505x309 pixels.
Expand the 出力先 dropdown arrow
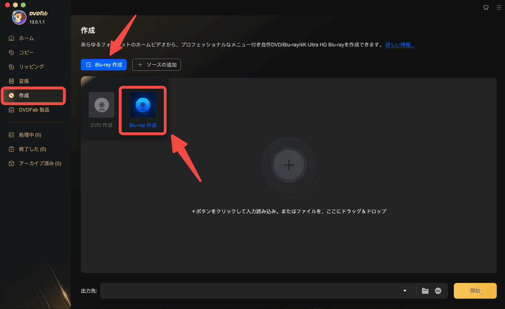405,291
